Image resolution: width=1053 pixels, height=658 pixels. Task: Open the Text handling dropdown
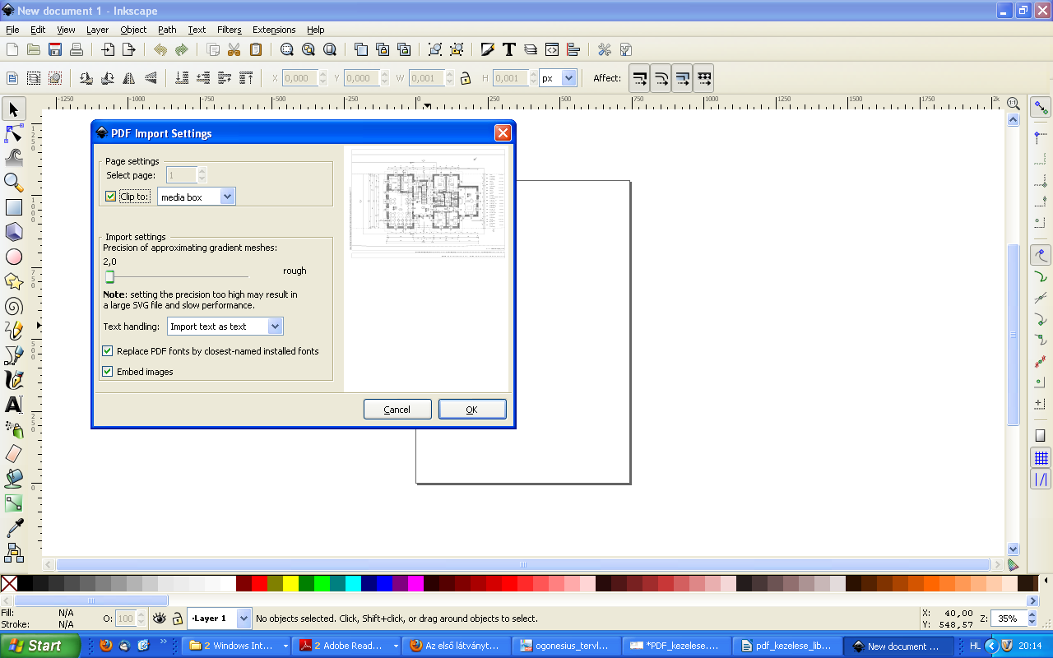tap(225, 327)
